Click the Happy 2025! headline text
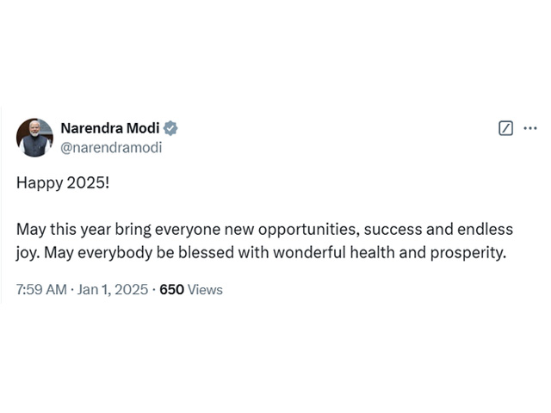Viewport: 551px width, 413px height. (63, 183)
